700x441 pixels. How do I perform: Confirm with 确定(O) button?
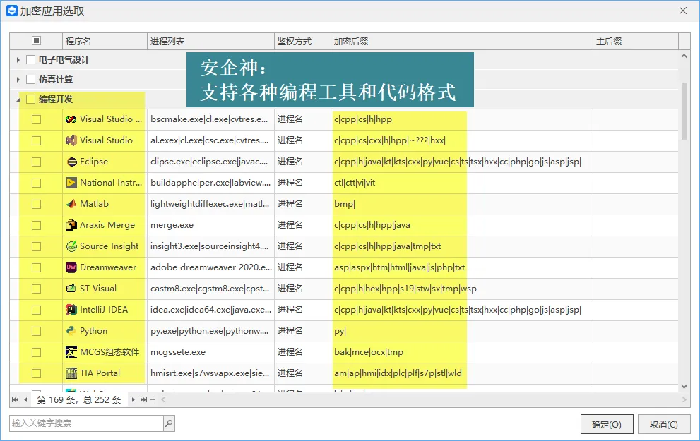tap(607, 424)
